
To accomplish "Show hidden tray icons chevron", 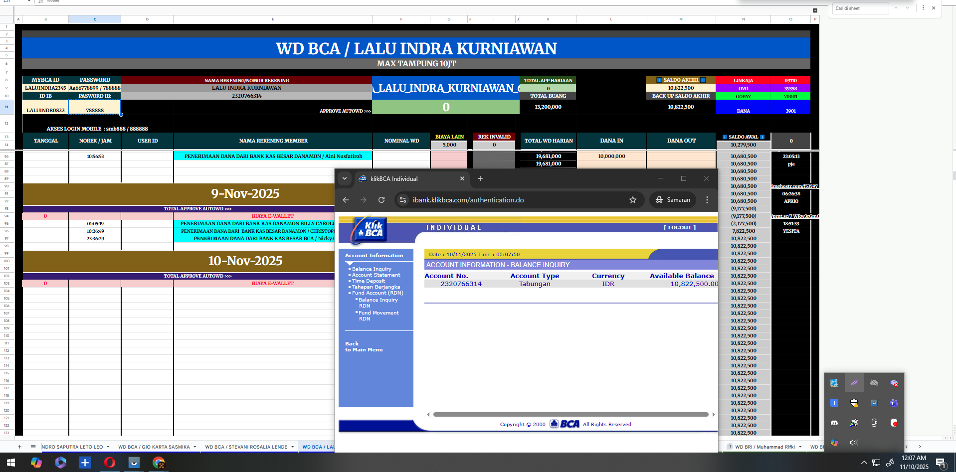I will pos(864,463).
